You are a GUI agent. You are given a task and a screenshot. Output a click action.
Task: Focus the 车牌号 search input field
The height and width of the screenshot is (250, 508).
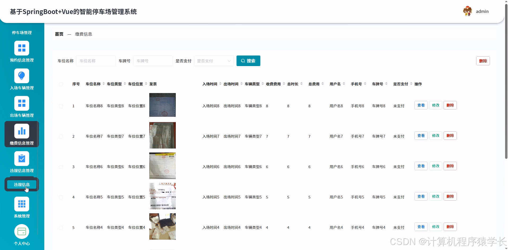click(x=153, y=61)
